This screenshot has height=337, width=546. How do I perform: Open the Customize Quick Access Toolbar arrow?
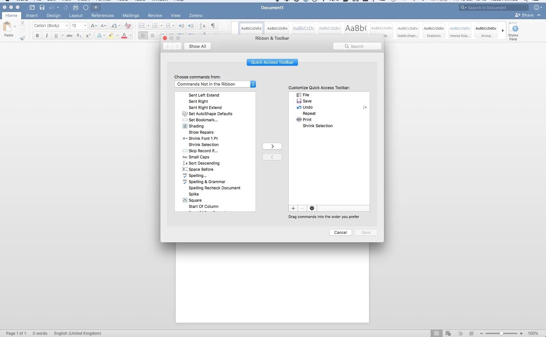96,7
